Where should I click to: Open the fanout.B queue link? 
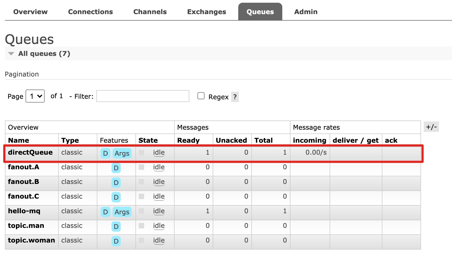coord(24,181)
